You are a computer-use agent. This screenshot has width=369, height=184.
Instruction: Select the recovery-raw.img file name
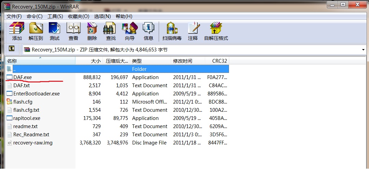tap(33, 143)
